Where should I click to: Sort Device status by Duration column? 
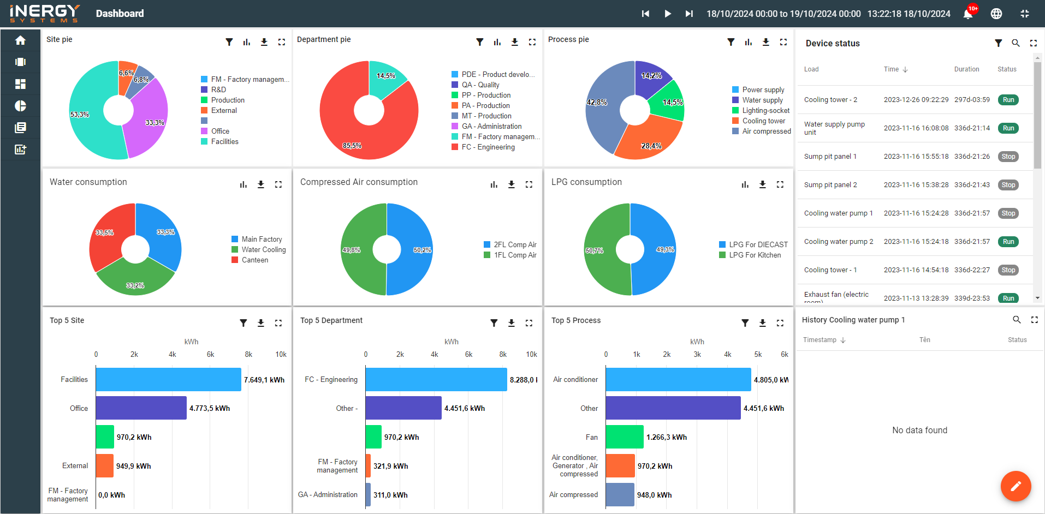(x=966, y=69)
